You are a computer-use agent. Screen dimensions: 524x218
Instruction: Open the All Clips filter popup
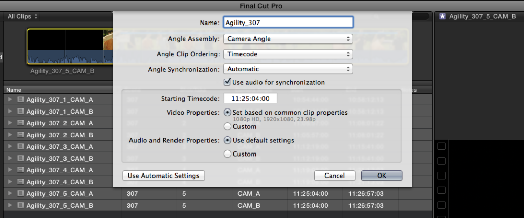[x=23, y=16]
